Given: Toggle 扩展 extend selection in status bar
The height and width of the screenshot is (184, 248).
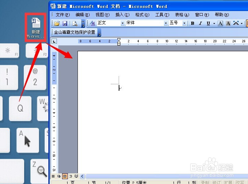Looking at the screenshot, I should tap(228, 182).
